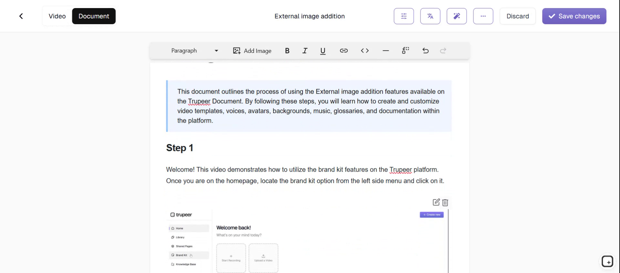Click the floating add button bottom corner

(x=607, y=261)
